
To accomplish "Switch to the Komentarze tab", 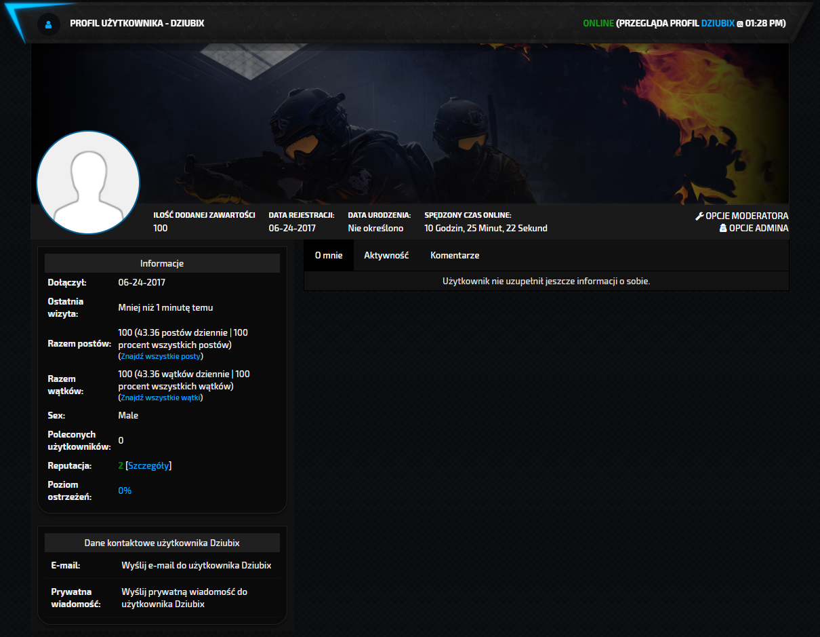I will click(x=455, y=256).
